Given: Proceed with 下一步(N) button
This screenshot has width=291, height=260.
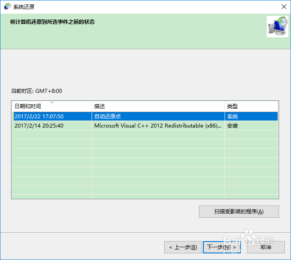Looking at the screenshot, I should pyautogui.click(x=222, y=247).
